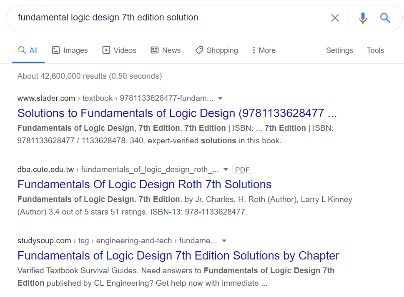Expand options arrow for dba.cute.edu.tw result
Image resolution: width=404 pixels, height=297 pixels.
tap(226, 170)
